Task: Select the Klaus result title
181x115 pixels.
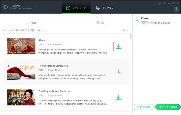Action: (42, 40)
